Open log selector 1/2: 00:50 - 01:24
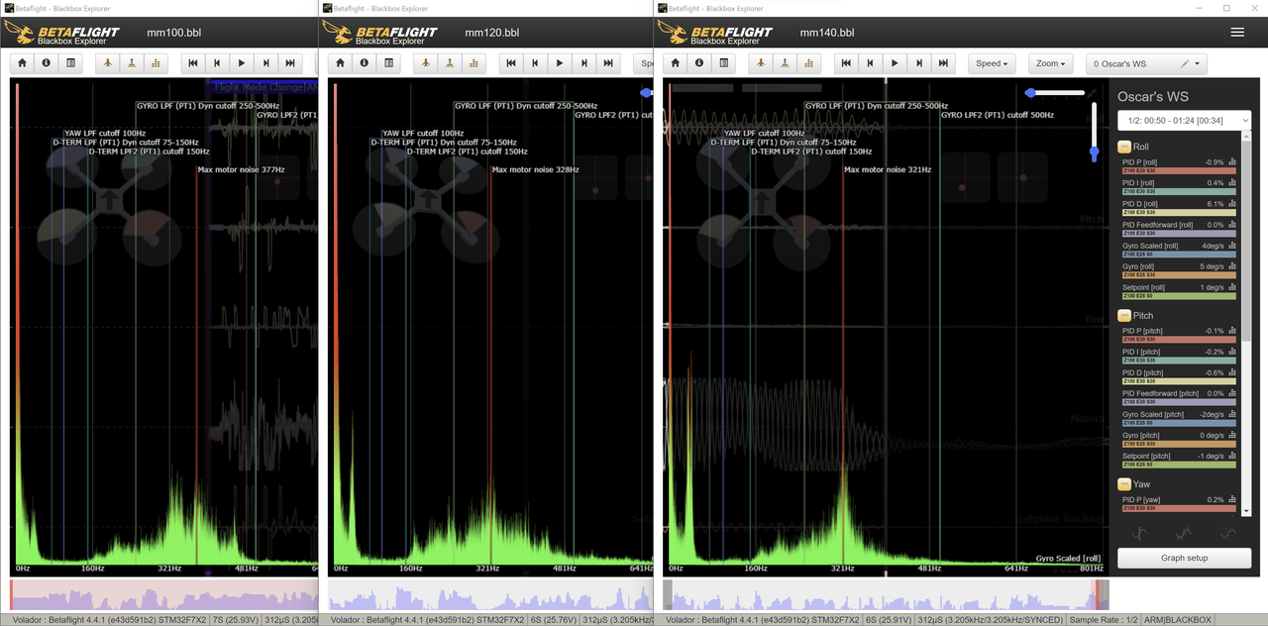 pos(1184,120)
